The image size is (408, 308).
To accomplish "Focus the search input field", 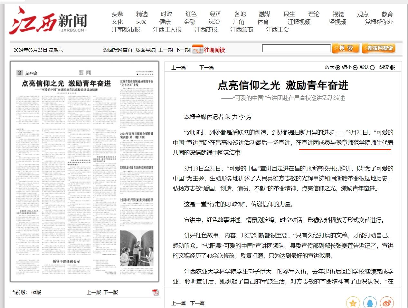I will [x=296, y=48].
